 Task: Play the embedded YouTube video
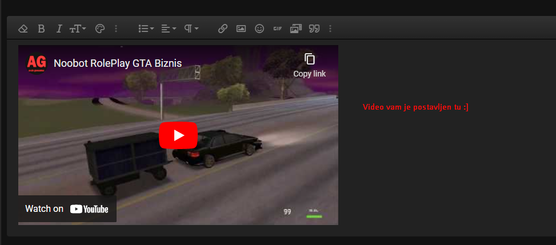point(178,135)
